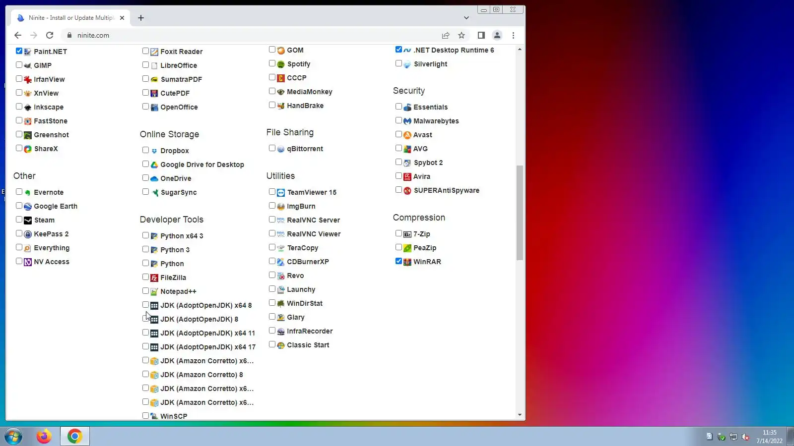Open the Windows Start menu
The height and width of the screenshot is (446, 794).
coord(13,436)
